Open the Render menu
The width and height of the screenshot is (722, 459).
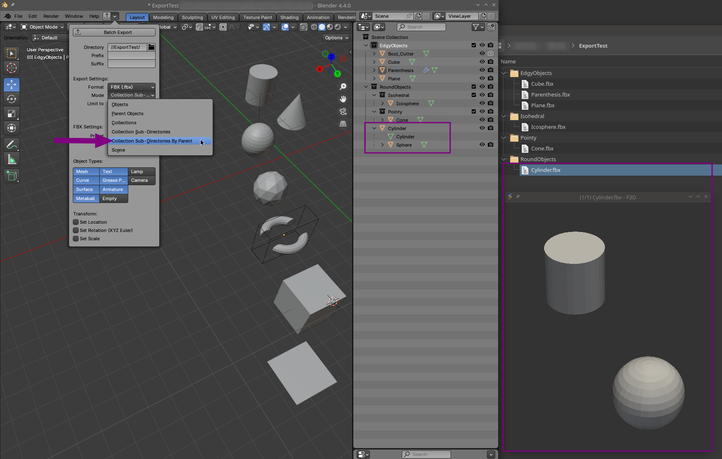[x=51, y=16]
